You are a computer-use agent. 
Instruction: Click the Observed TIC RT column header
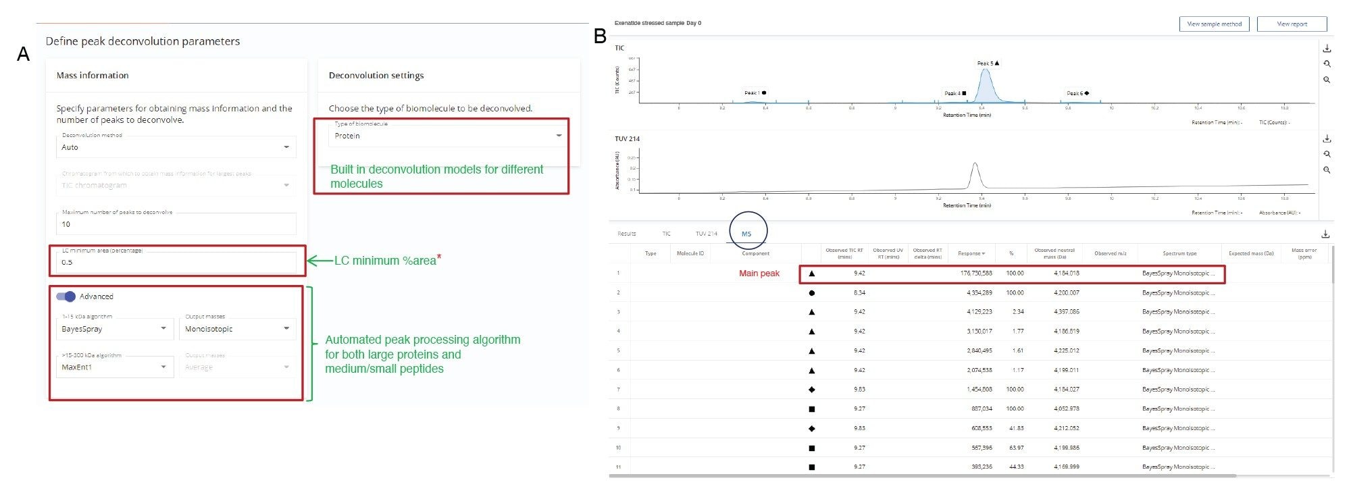(x=844, y=253)
